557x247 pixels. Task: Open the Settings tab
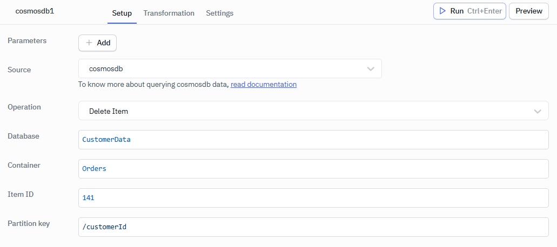(x=219, y=13)
